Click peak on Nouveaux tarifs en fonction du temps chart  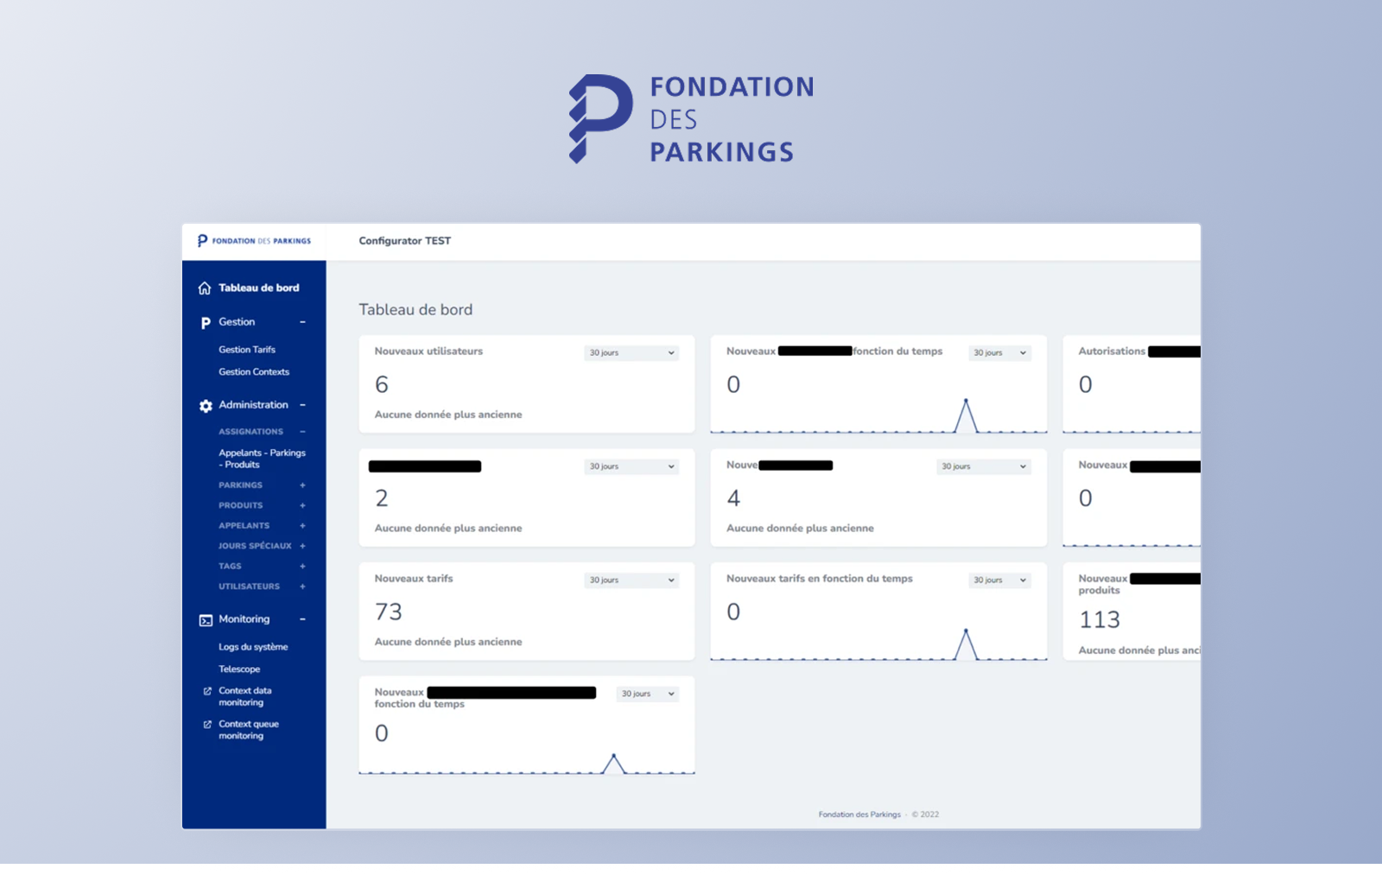(966, 631)
